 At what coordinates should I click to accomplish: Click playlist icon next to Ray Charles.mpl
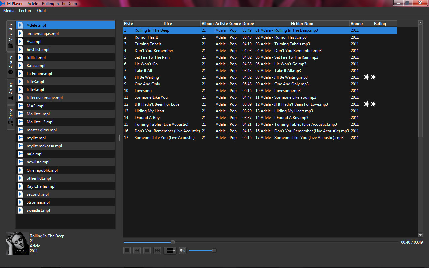click(20, 186)
